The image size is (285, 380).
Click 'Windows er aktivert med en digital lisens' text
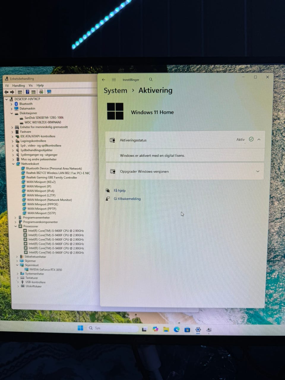(152, 156)
